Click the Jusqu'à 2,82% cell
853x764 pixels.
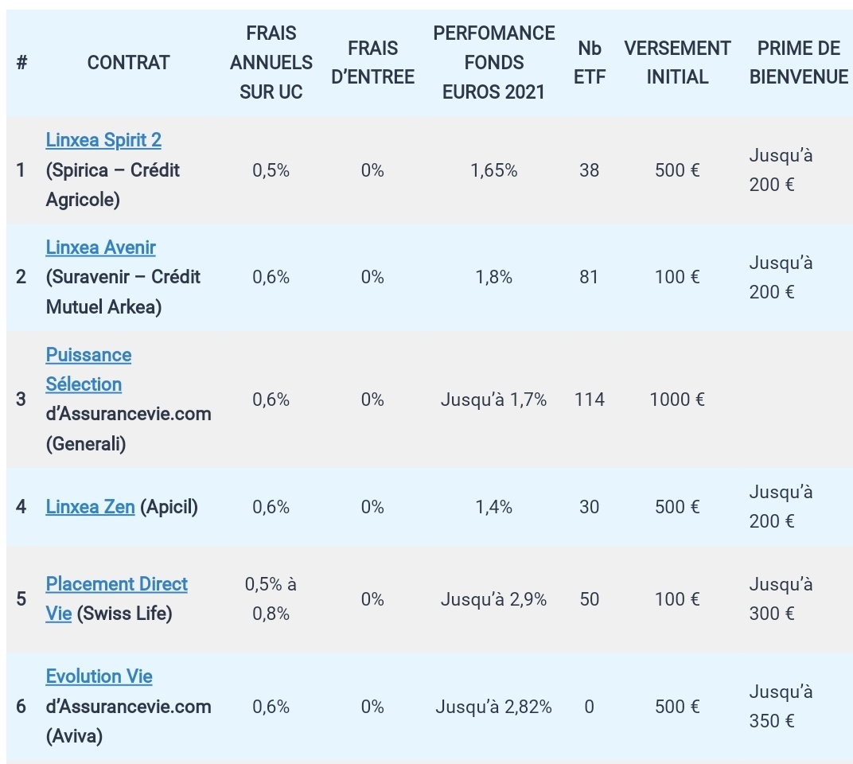click(494, 707)
